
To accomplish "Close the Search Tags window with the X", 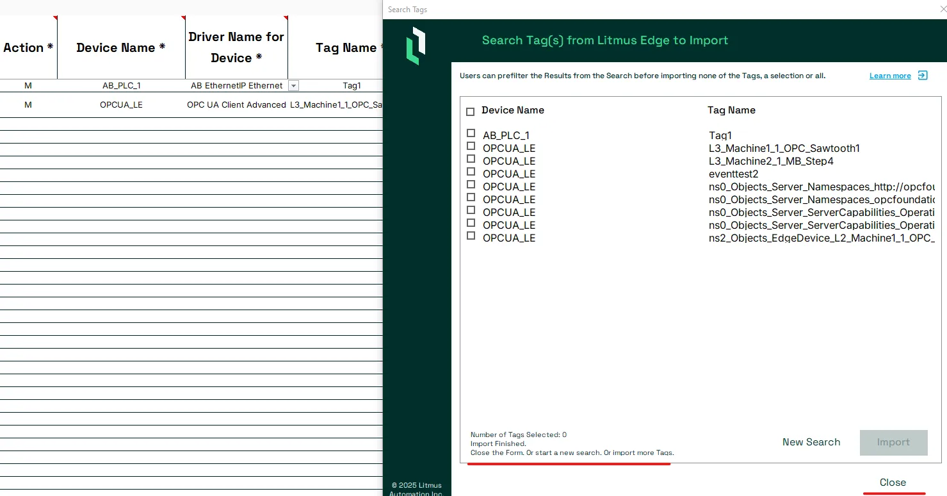I will point(943,9).
